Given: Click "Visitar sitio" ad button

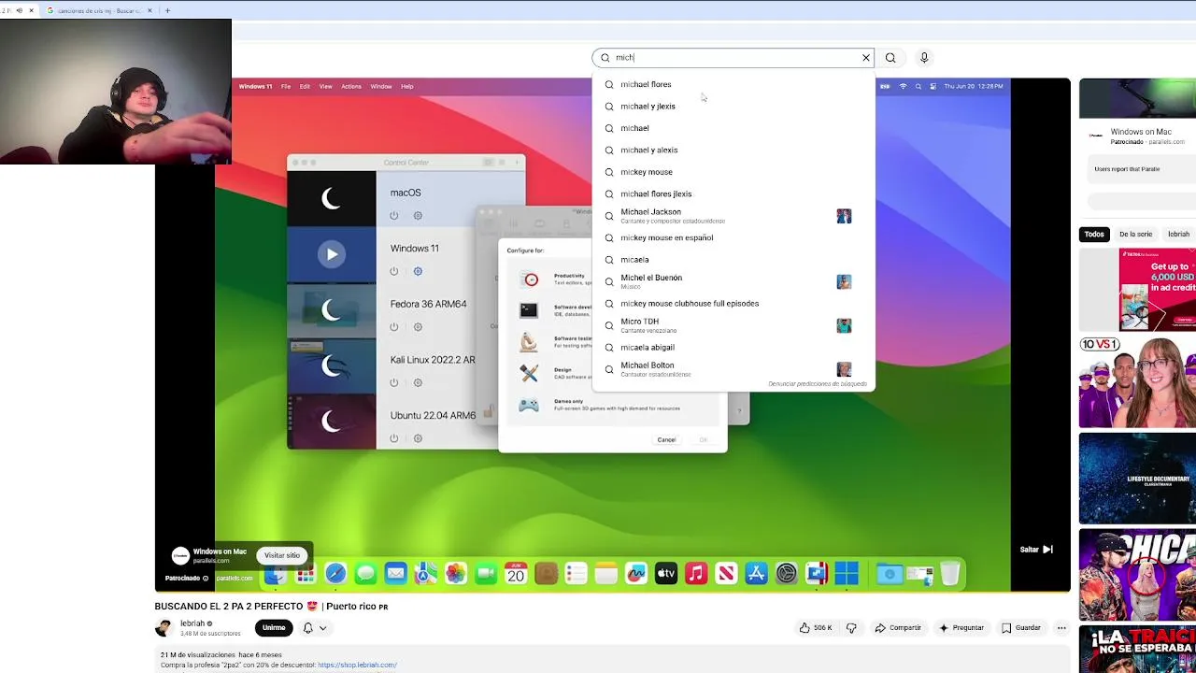Looking at the screenshot, I should point(282,555).
